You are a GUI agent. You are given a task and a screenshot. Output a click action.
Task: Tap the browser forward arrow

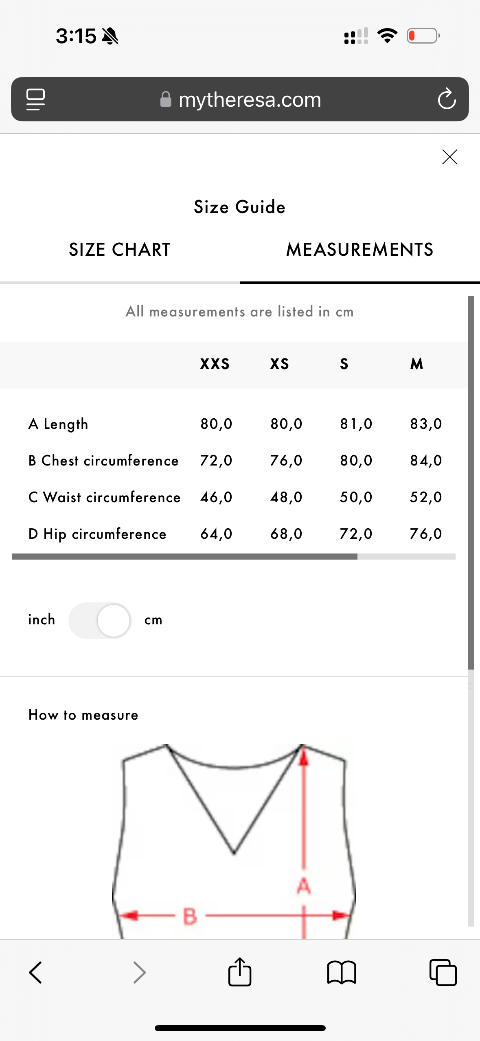[139, 973]
